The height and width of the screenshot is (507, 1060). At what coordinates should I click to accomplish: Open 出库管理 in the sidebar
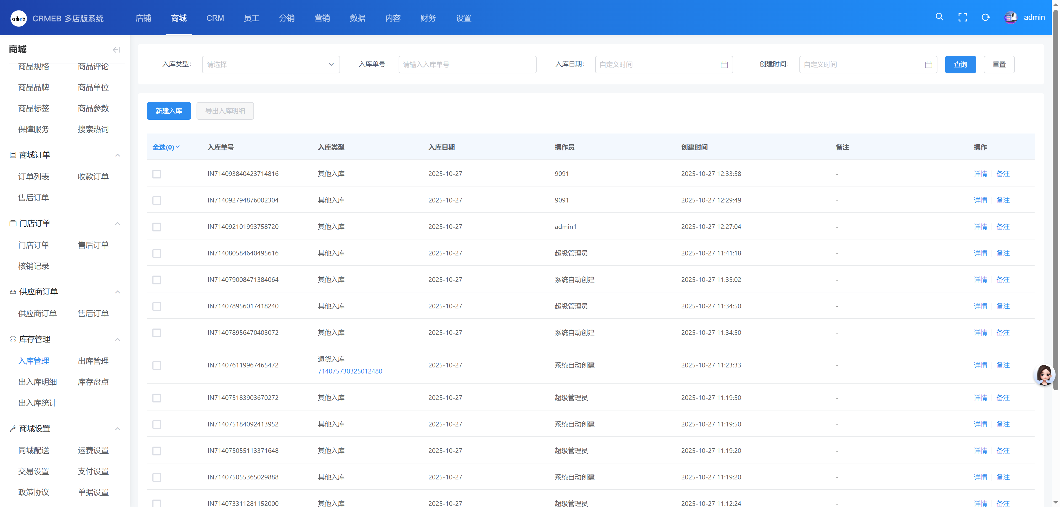coord(93,361)
